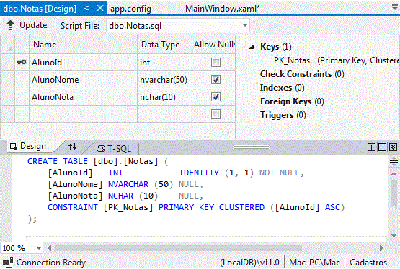The image size is (400, 269).
Task: Click the Update button label
Action: [x=33, y=25]
